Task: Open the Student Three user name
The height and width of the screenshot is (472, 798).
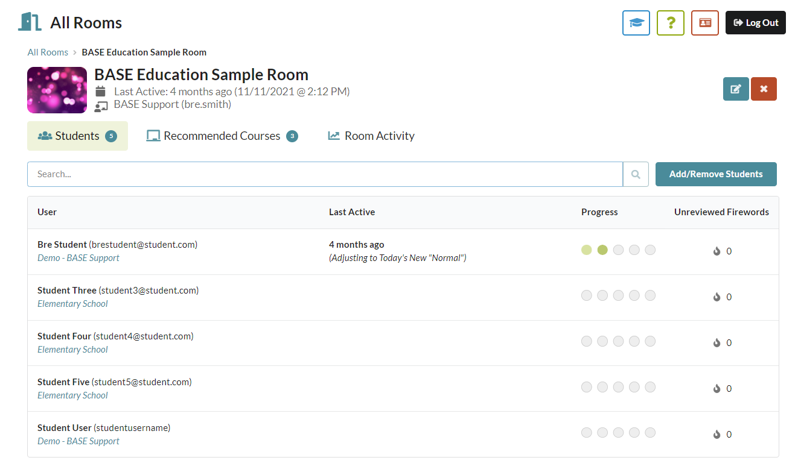Action: pos(67,291)
